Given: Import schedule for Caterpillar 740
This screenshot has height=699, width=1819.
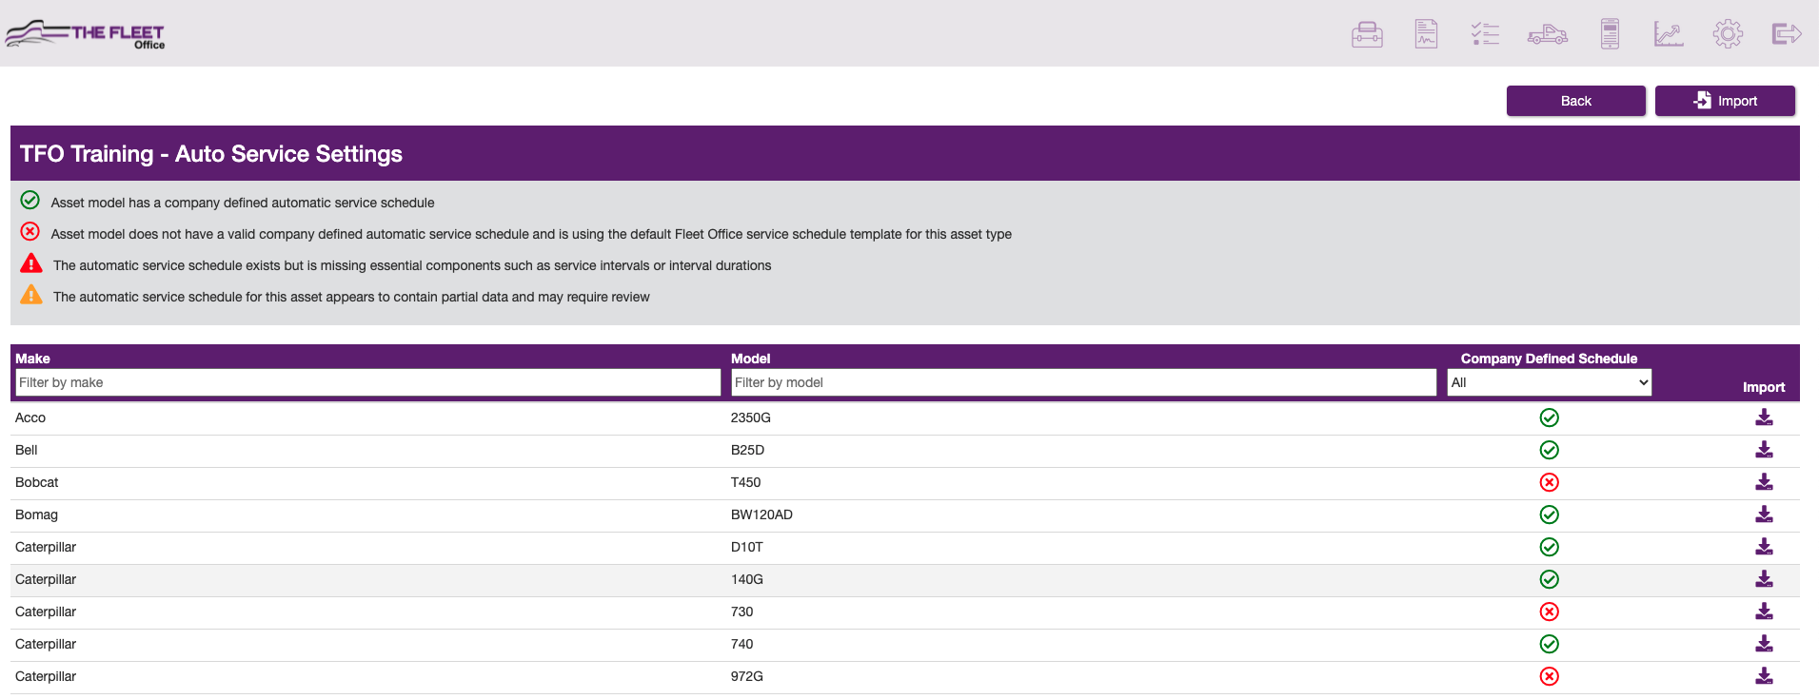Looking at the screenshot, I should (1764, 644).
